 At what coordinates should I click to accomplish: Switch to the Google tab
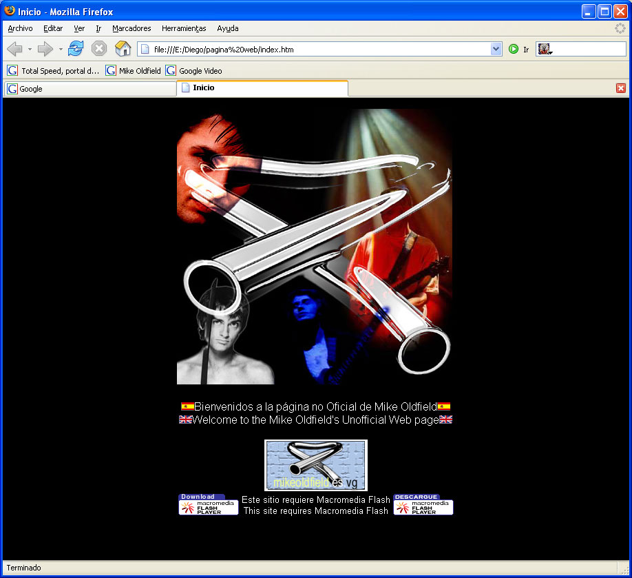point(90,89)
